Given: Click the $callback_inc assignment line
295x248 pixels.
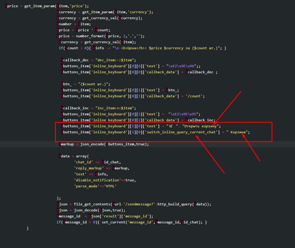Looking at the screenshot, I should (x=98, y=108).
